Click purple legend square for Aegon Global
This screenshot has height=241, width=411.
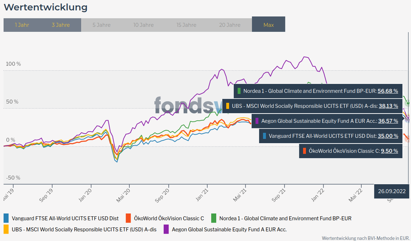(x=166, y=229)
